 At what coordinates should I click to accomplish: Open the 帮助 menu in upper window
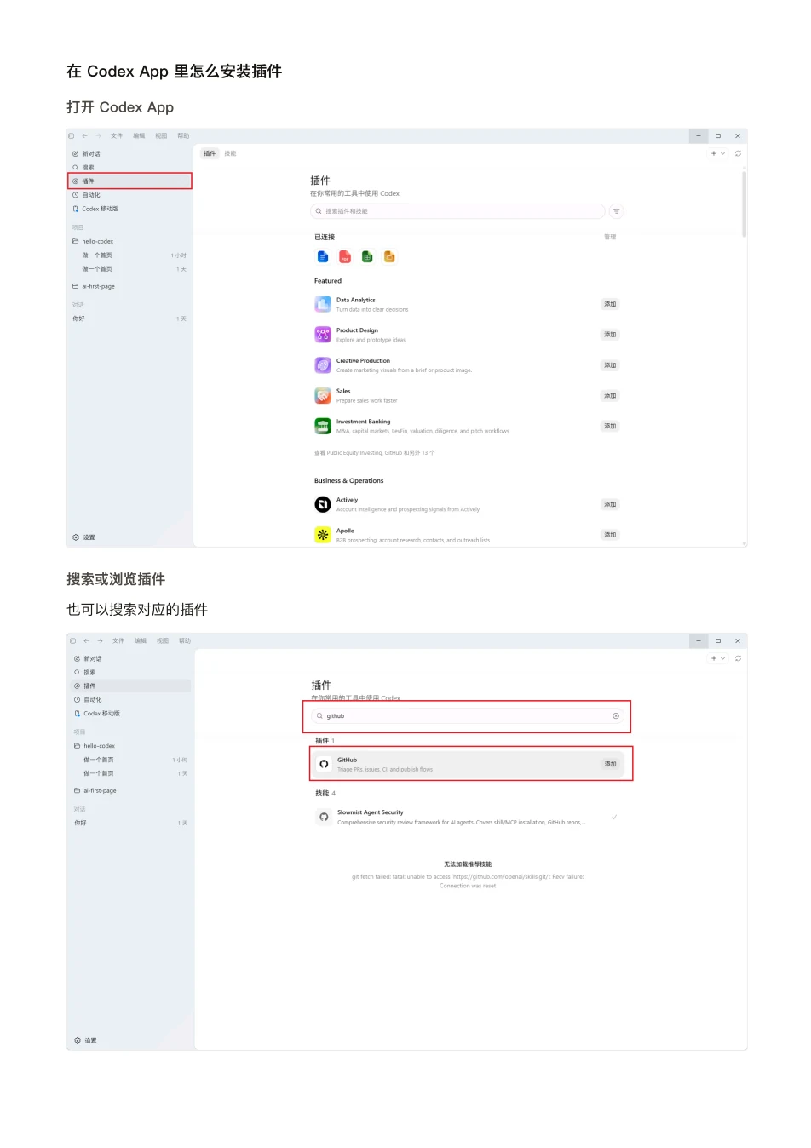pos(183,135)
